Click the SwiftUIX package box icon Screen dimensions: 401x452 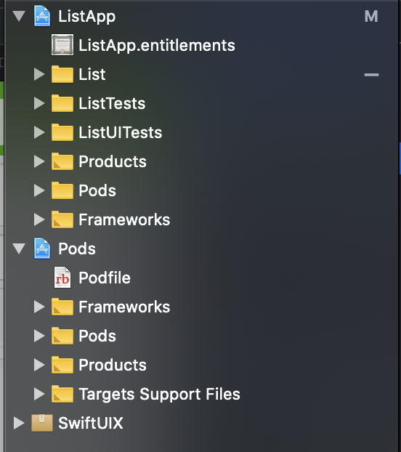click(x=42, y=423)
